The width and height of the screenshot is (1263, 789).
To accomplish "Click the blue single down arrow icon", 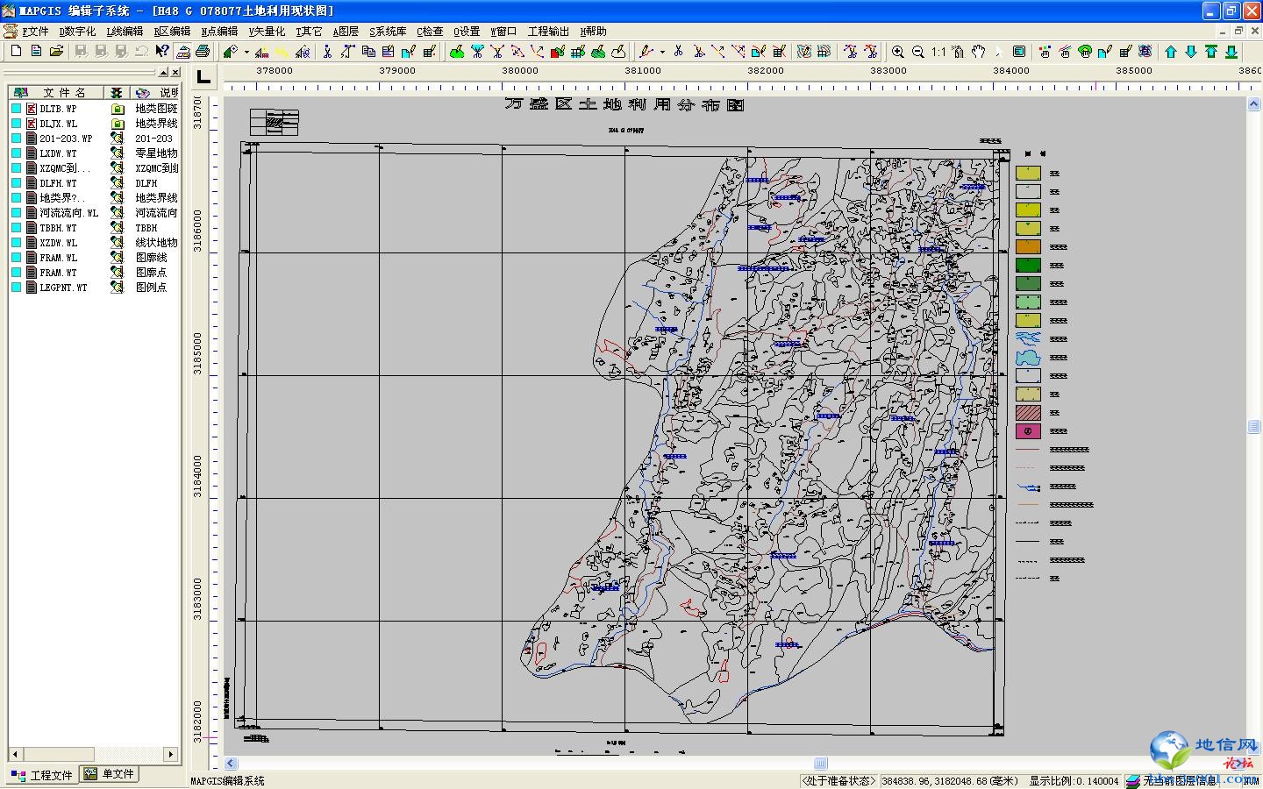I will [x=1191, y=52].
